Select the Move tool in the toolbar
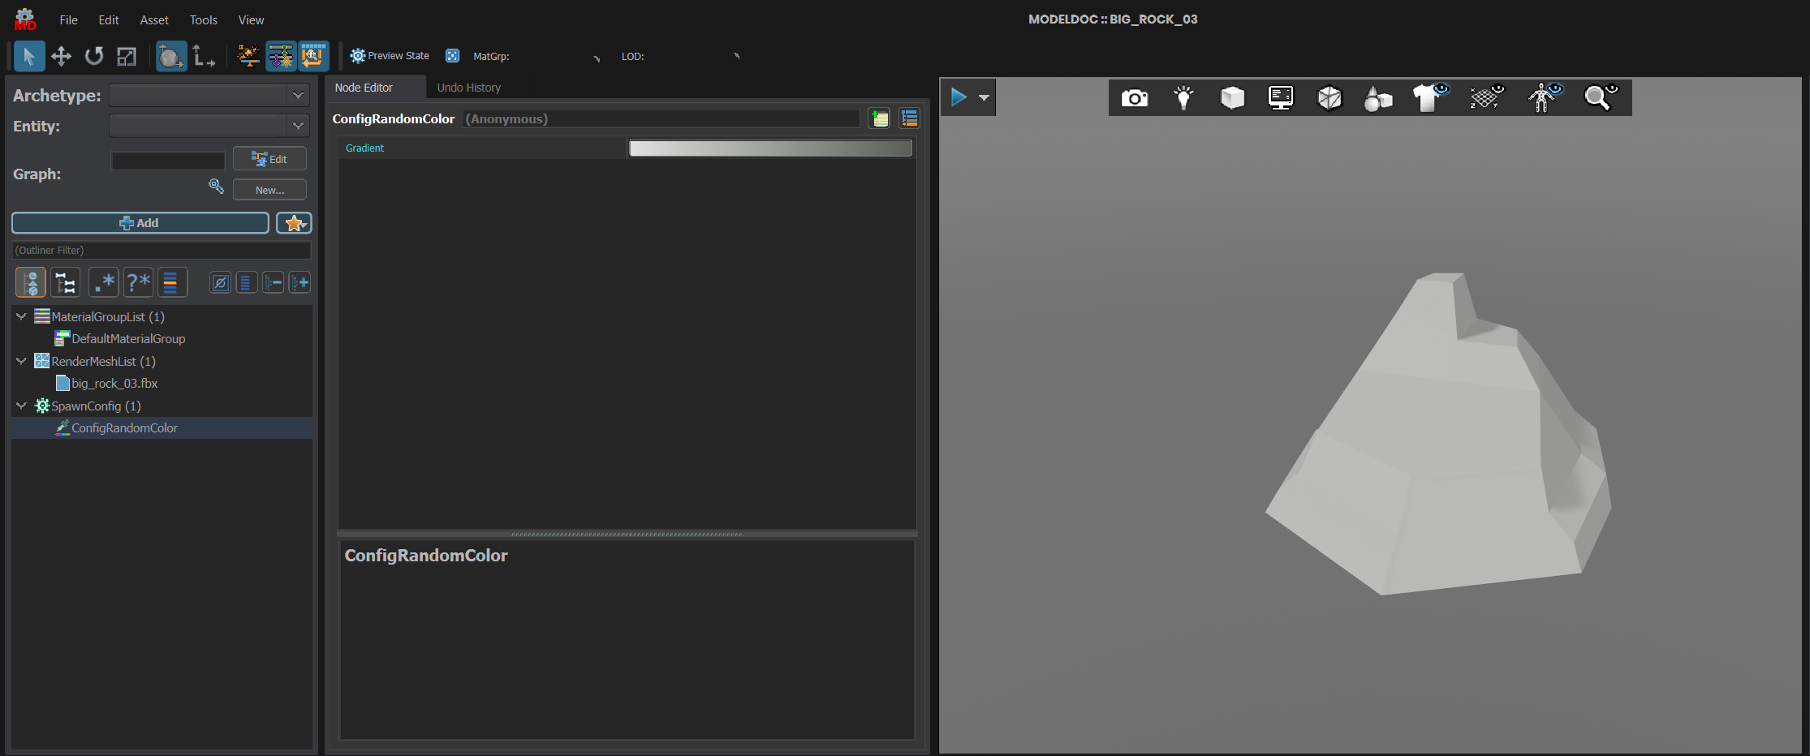The width and height of the screenshot is (1810, 756). [x=61, y=56]
